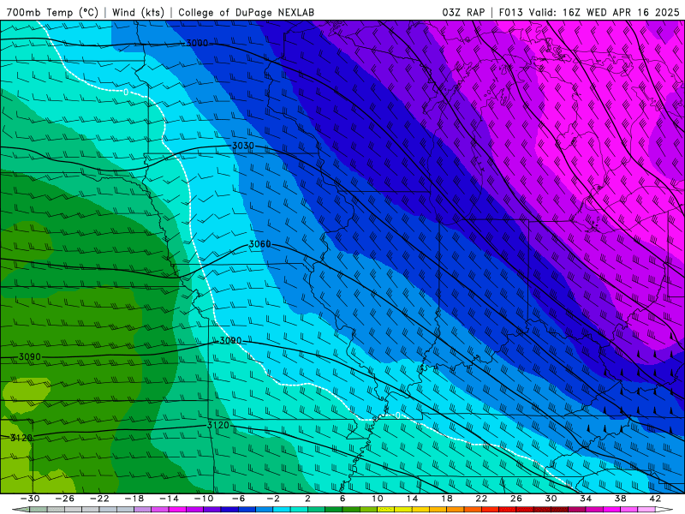Click the 30 colorbar scale label

[x=551, y=499]
